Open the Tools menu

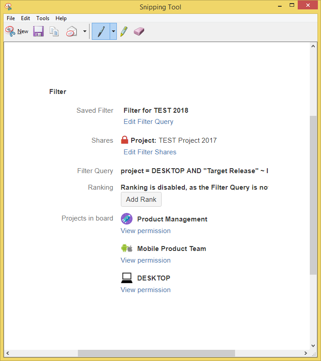pyautogui.click(x=43, y=18)
